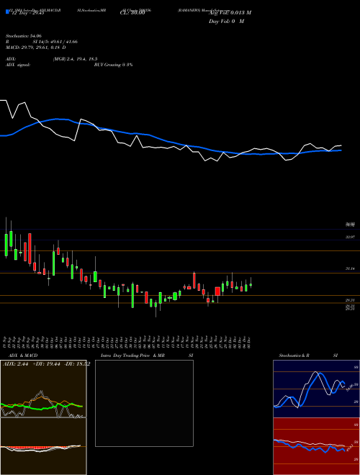Select the '12 Day = 29.45' label

28,13
